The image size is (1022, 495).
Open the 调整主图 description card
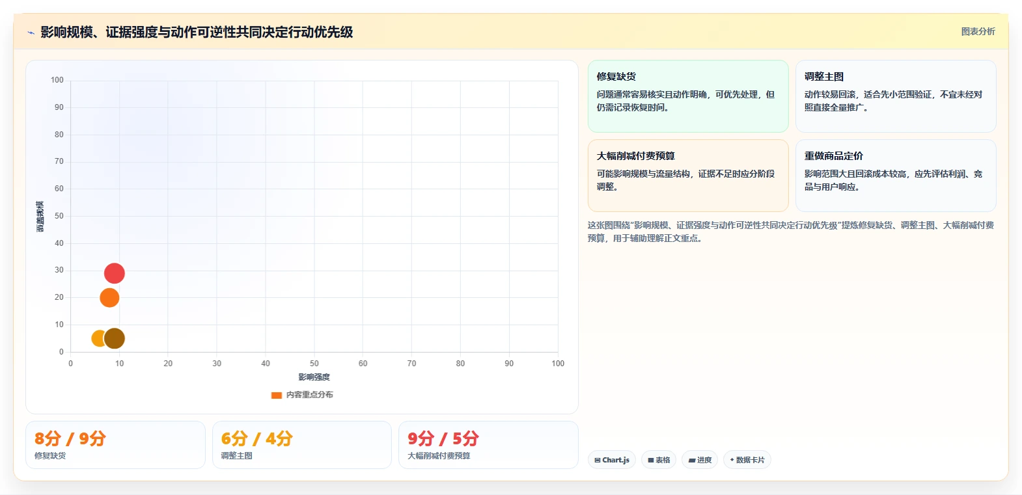coord(896,96)
